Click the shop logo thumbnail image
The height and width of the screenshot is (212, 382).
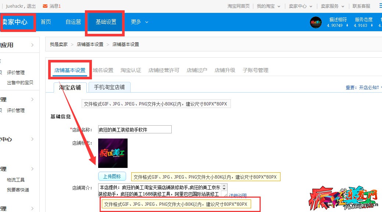[113, 153]
